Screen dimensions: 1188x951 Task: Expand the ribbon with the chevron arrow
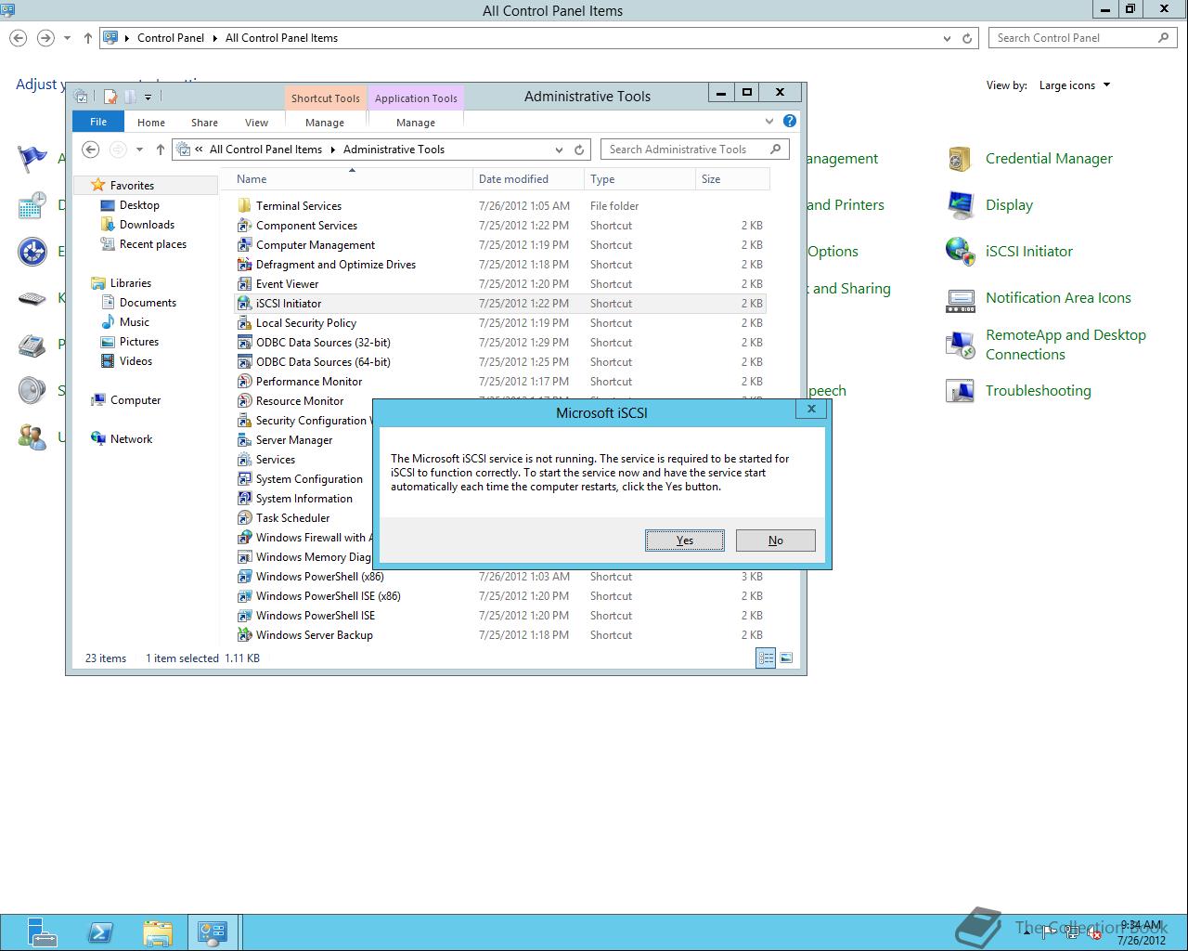coord(769,121)
